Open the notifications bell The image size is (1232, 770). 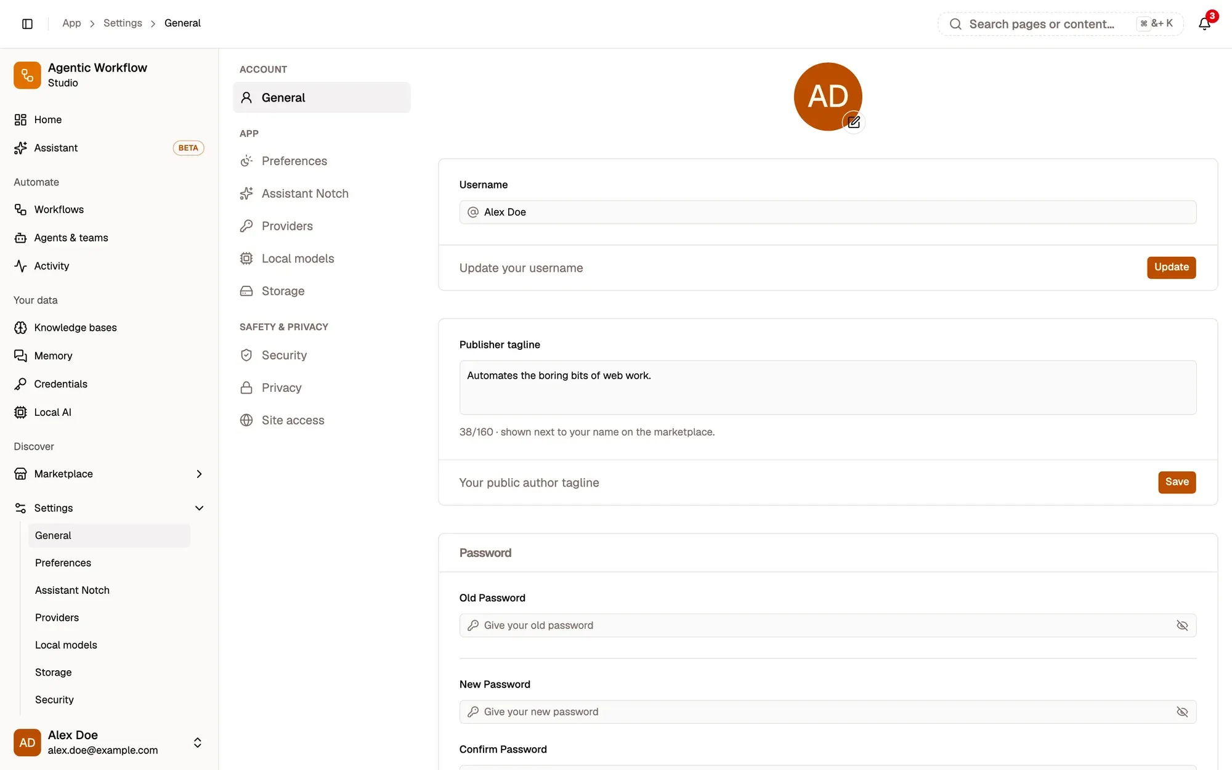(1204, 24)
